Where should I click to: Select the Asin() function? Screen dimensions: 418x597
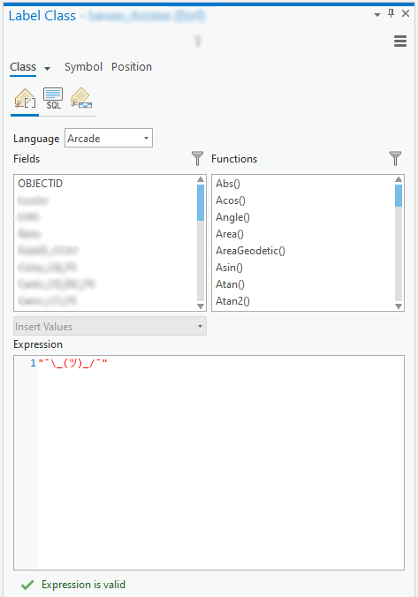coord(229,268)
